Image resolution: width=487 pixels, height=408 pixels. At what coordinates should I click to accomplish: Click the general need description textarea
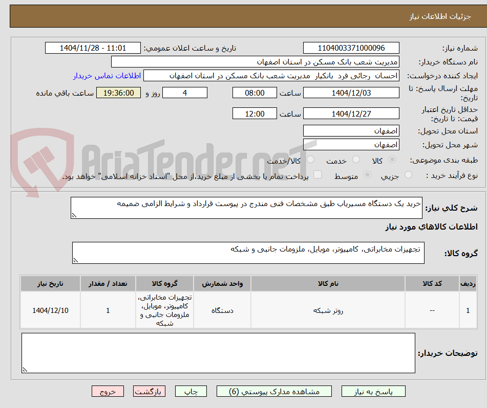pyautogui.click(x=246, y=208)
